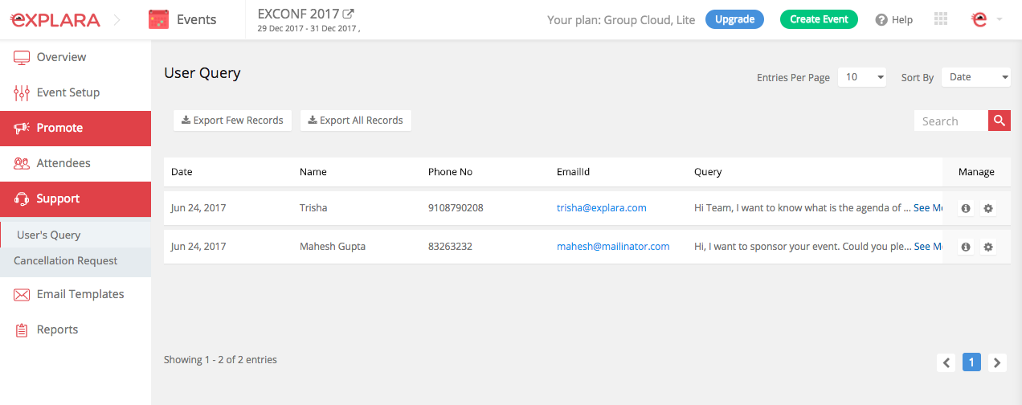
Task: Click trisha@explara.com email link
Action: [x=602, y=208]
